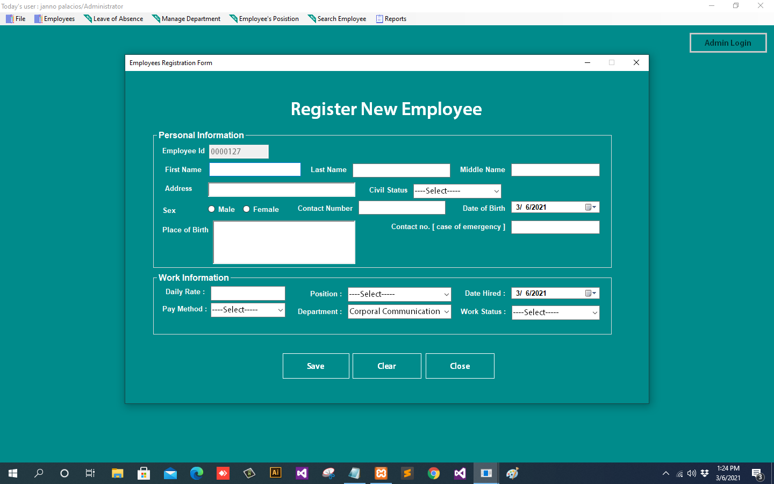Screen dimensions: 774x484
Task: Click the Admin Login button
Action: (x=728, y=42)
